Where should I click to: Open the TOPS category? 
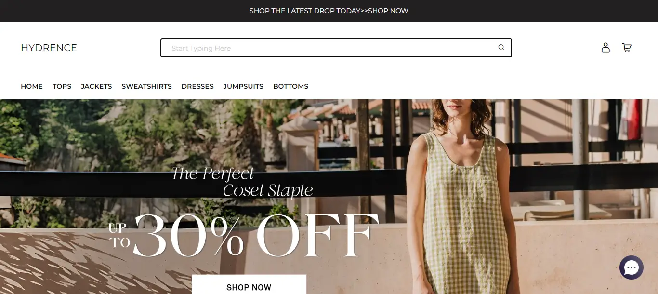pyautogui.click(x=62, y=86)
